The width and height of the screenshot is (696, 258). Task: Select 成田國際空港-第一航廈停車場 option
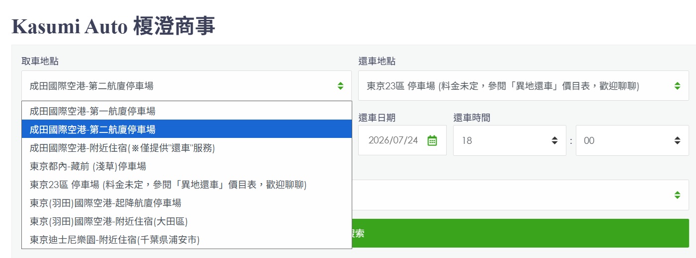point(187,111)
